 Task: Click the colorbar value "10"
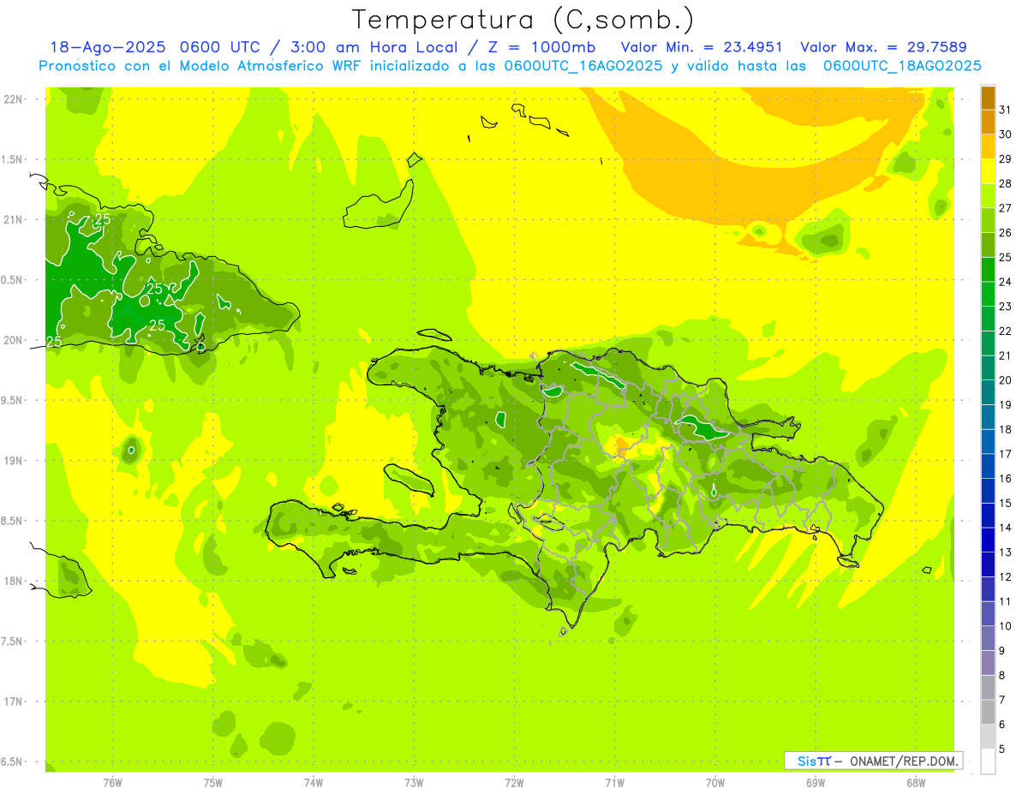click(1006, 626)
